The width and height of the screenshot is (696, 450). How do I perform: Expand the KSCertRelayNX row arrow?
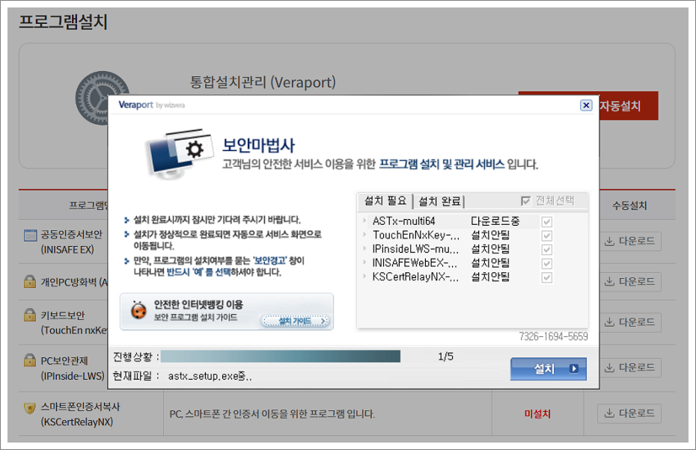coord(364,277)
